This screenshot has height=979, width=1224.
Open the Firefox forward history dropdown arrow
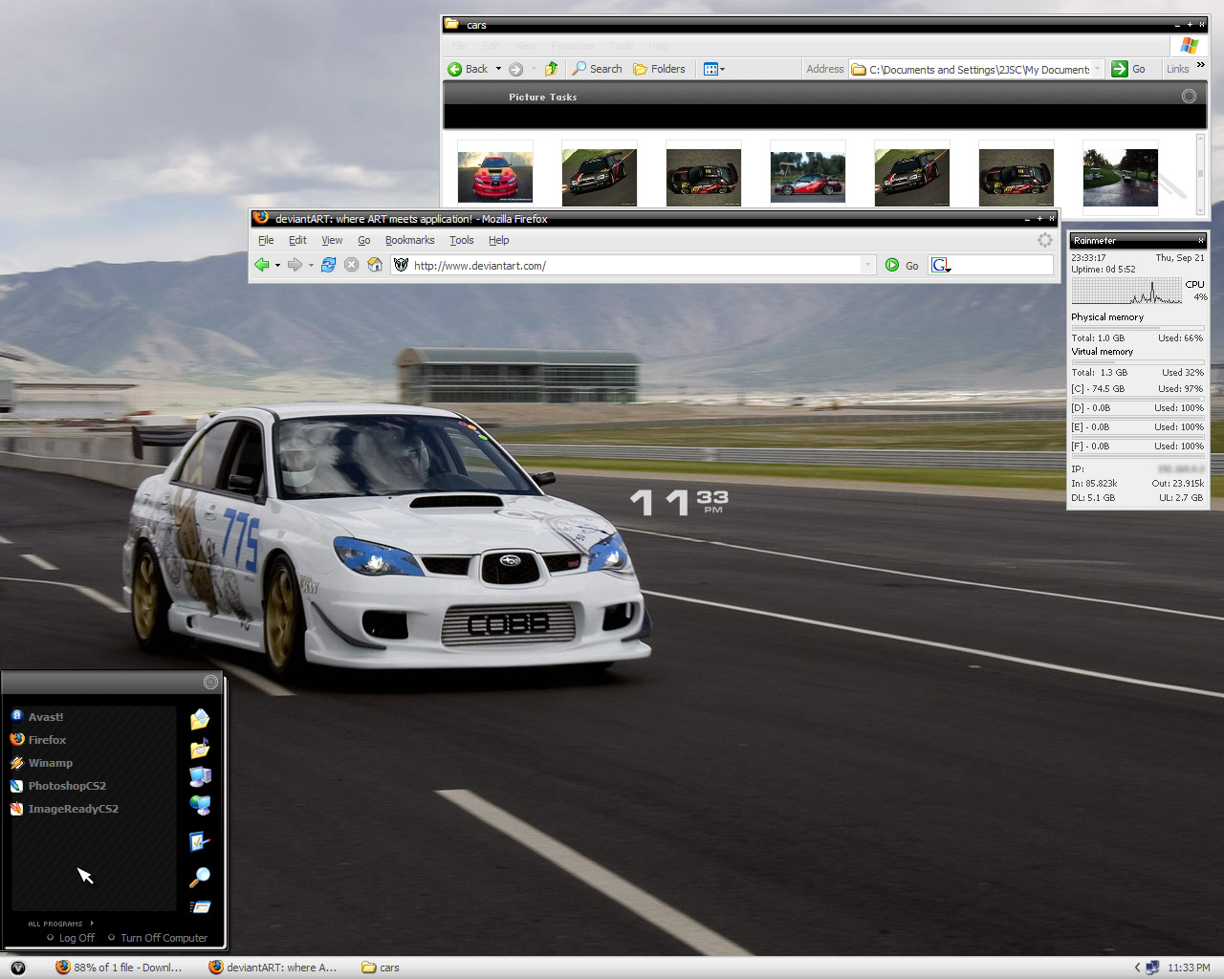click(311, 266)
